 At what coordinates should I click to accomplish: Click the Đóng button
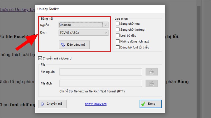pyautogui.click(x=150, y=104)
